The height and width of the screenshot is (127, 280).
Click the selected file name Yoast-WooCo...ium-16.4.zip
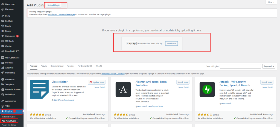(150, 43)
